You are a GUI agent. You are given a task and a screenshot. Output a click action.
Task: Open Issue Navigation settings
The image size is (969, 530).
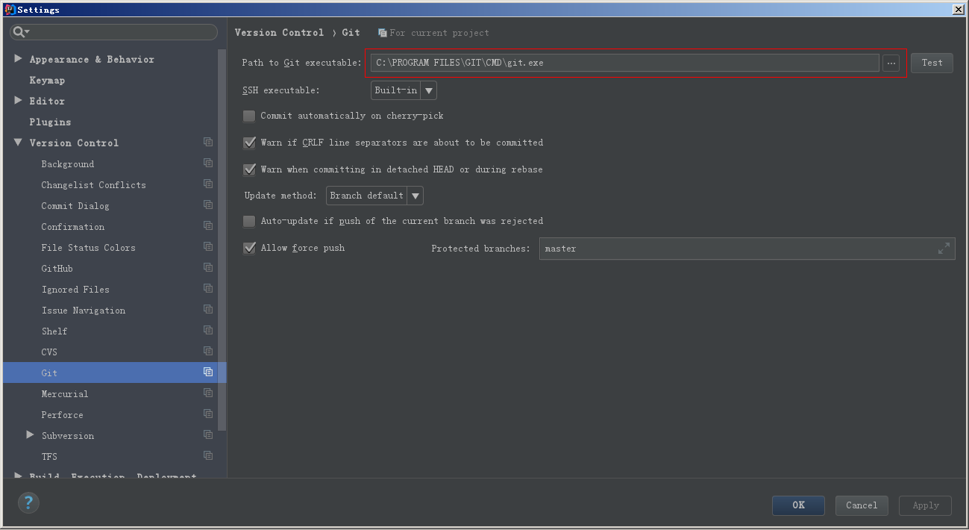coord(84,310)
